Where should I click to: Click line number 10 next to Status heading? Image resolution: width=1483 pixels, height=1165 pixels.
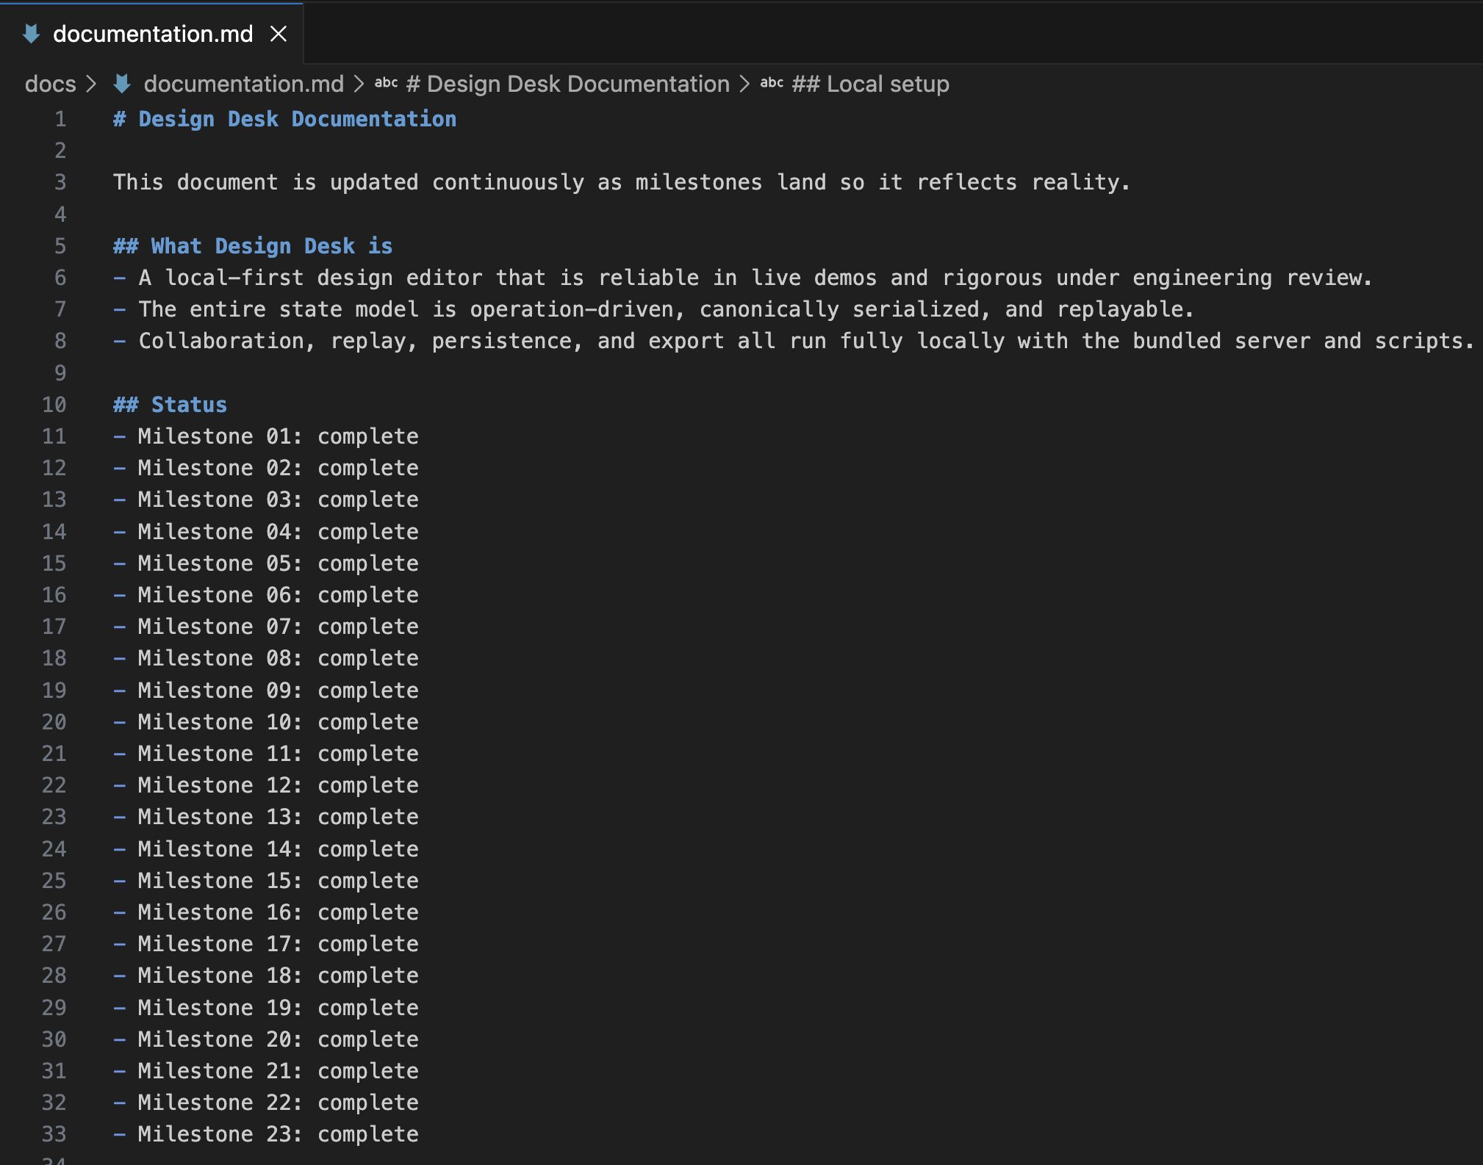54,403
